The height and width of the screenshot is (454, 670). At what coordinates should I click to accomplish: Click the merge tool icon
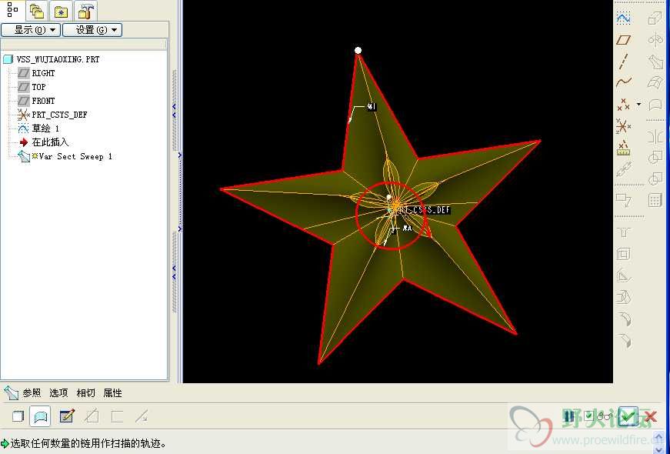(655, 157)
